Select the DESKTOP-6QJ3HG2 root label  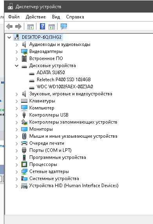[x=41, y=37]
